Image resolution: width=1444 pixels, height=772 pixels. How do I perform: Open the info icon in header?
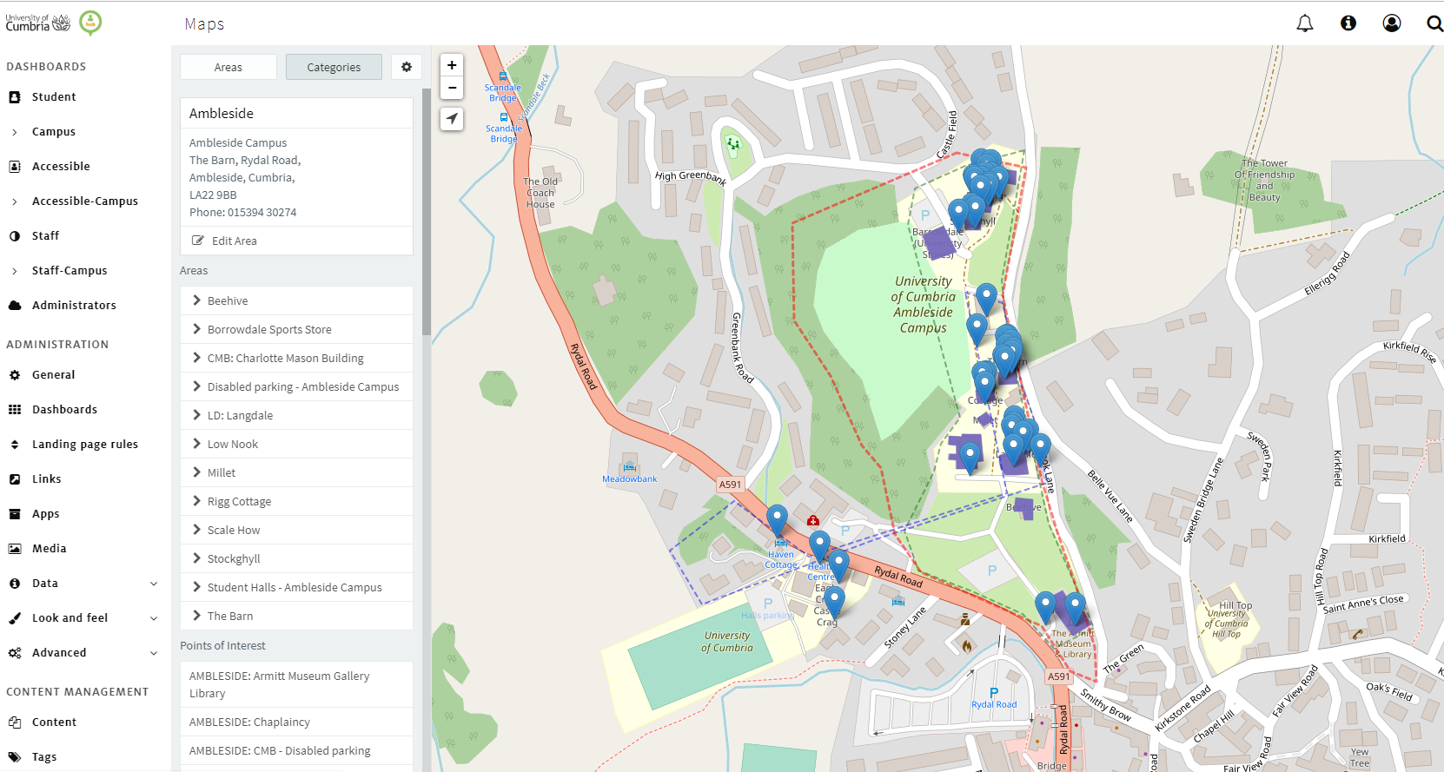1348,23
